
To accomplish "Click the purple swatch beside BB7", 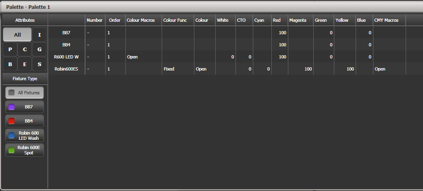I will (11, 107).
